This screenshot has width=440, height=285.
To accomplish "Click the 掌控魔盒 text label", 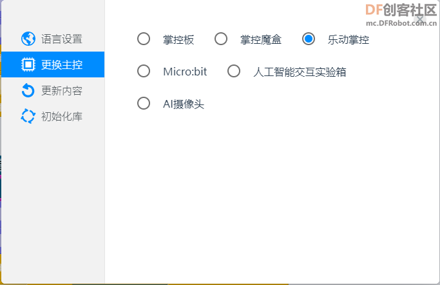I will [261, 39].
